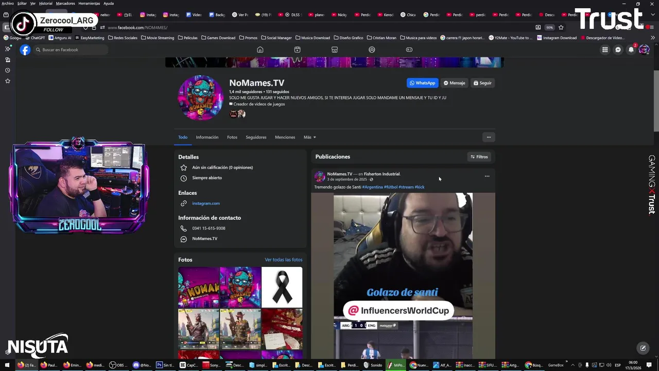Open Fisherton Industrial location link
Viewport: 659px width, 371px height.
coord(381,174)
